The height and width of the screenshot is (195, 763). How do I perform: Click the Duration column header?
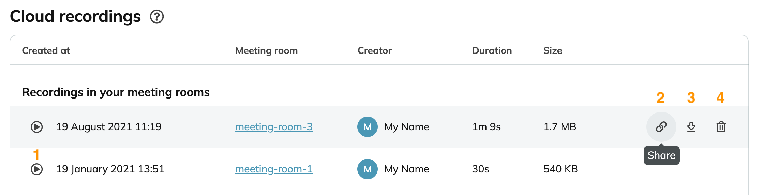[x=492, y=51]
